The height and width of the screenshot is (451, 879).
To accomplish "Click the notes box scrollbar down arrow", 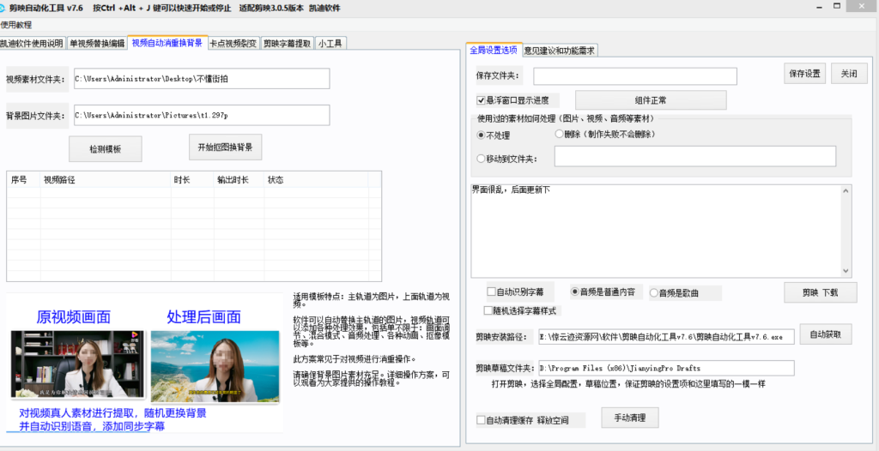I will point(847,271).
